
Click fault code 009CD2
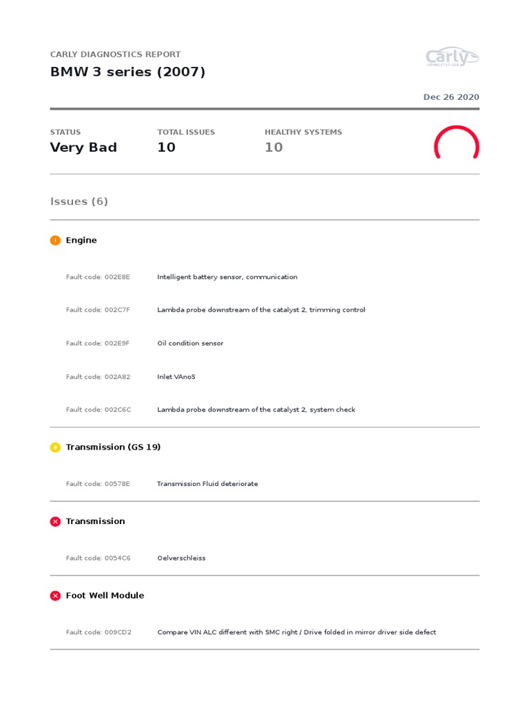98,632
